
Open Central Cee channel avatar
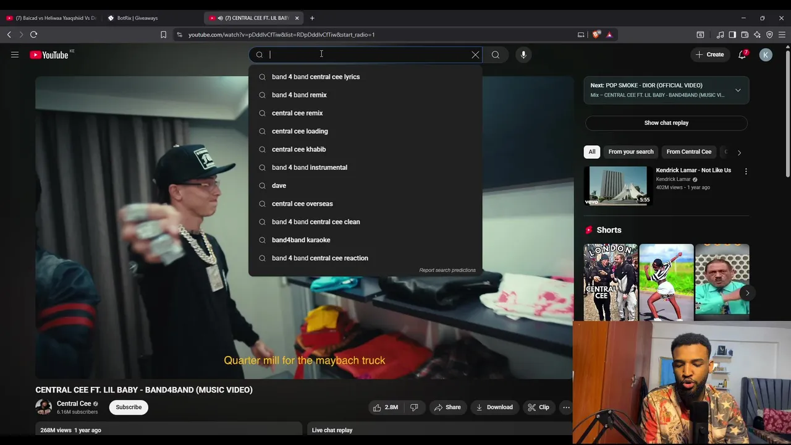(43, 407)
